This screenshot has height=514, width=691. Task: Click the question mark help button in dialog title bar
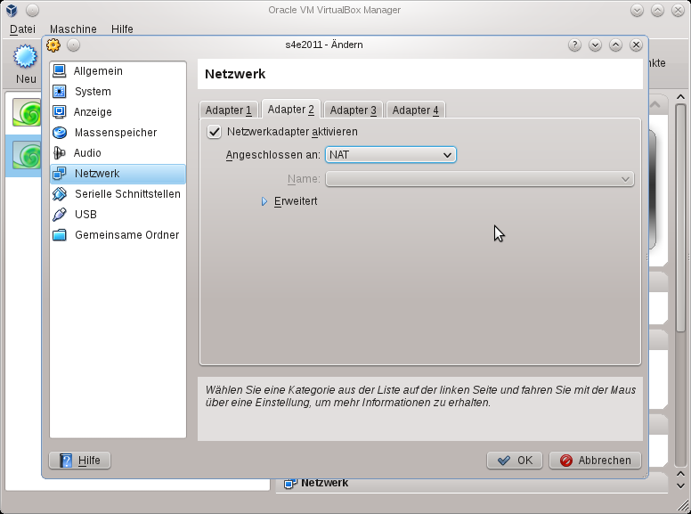point(574,45)
